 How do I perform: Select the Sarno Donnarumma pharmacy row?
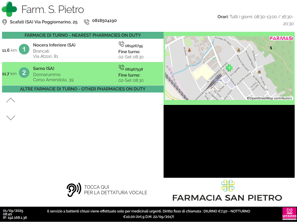point(83,74)
